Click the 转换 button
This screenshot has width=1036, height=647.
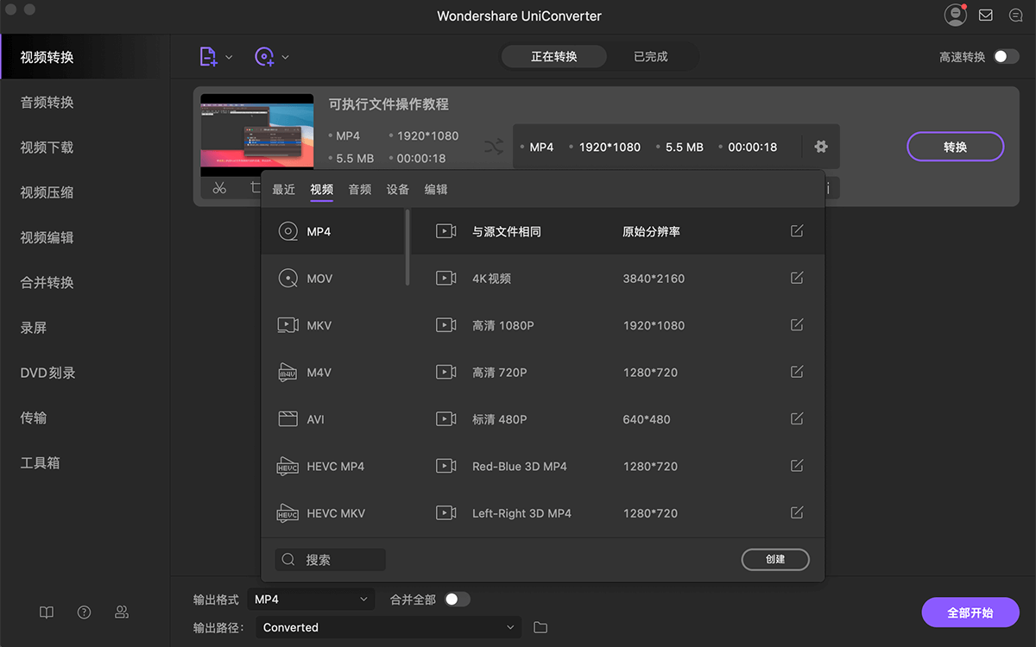(x=955, y=147)
